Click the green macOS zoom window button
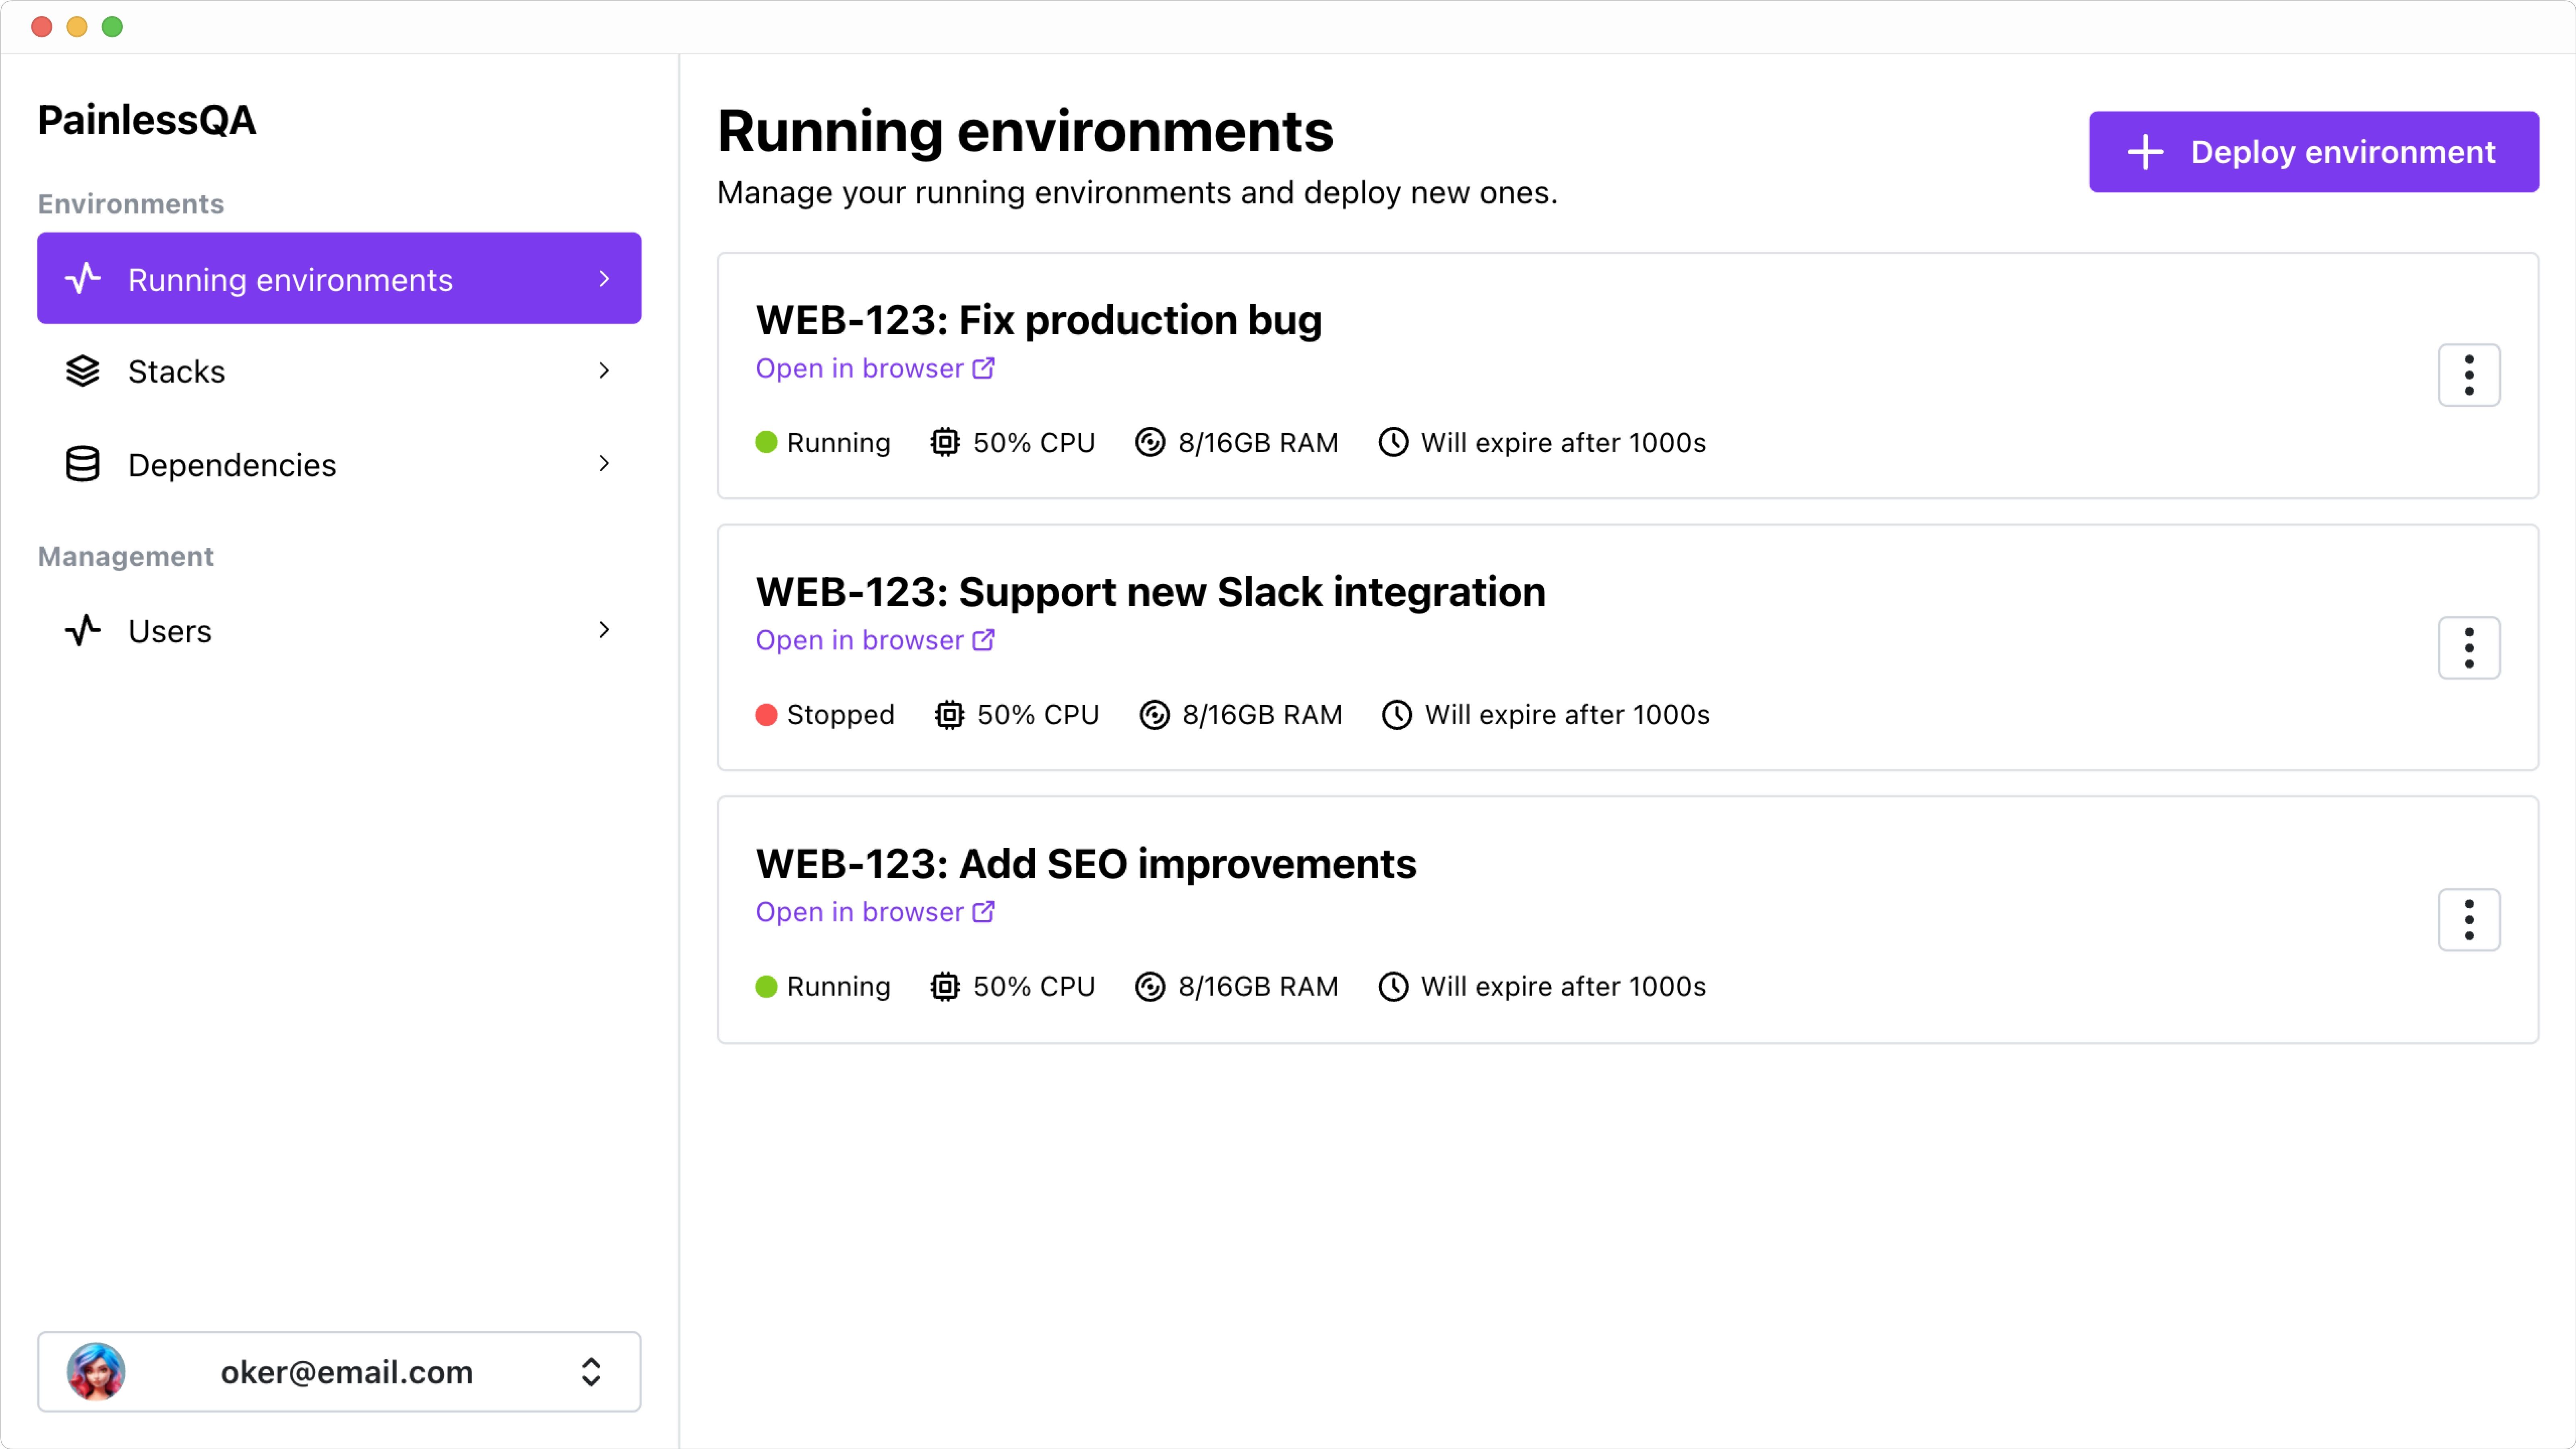 (112, 27)
